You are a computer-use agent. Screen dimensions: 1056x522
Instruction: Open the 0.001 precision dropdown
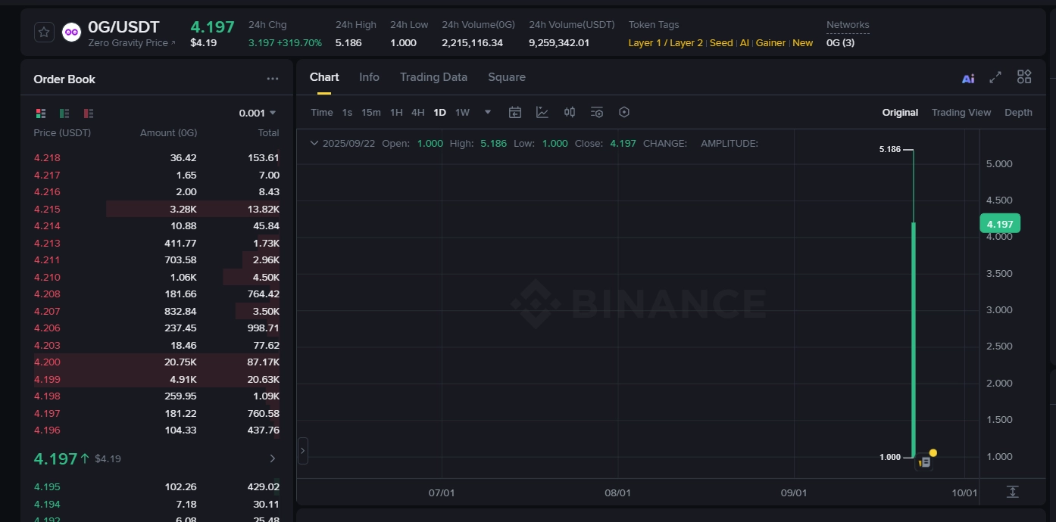click(x=258, y=111)
